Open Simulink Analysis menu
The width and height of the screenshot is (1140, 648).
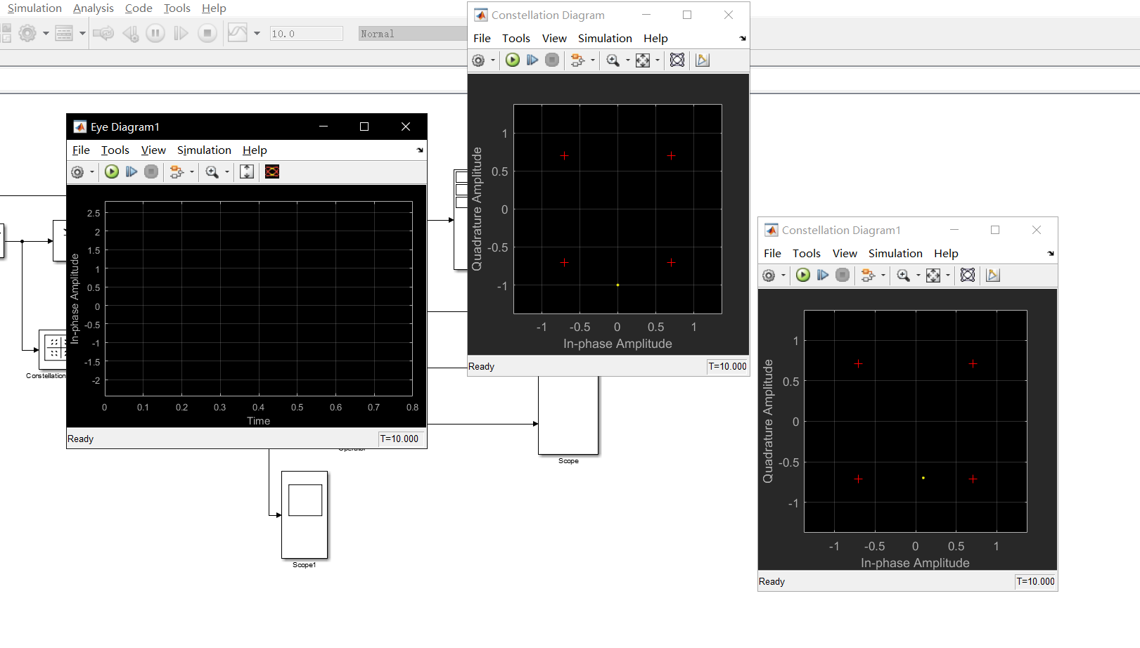(x=93, y=8)
